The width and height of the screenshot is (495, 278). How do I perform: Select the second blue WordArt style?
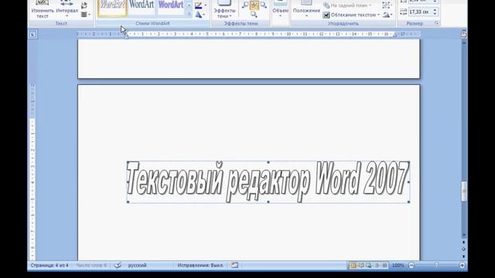tap(142, 7)
